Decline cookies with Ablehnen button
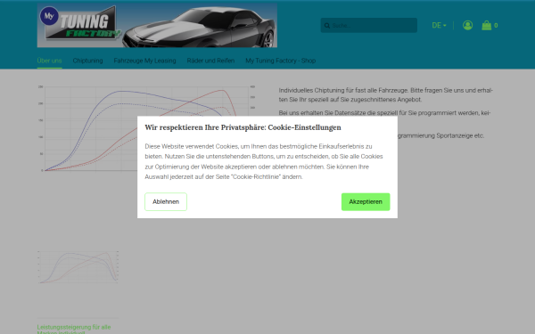 pyautogui.click(x=166, y=202)
